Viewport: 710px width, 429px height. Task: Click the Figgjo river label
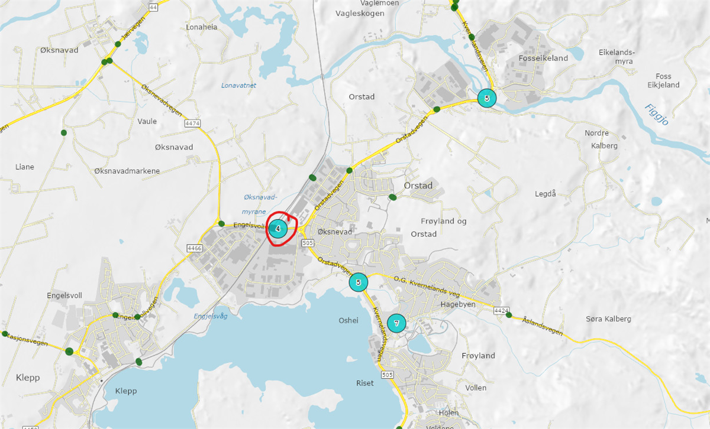click(656, 113)
